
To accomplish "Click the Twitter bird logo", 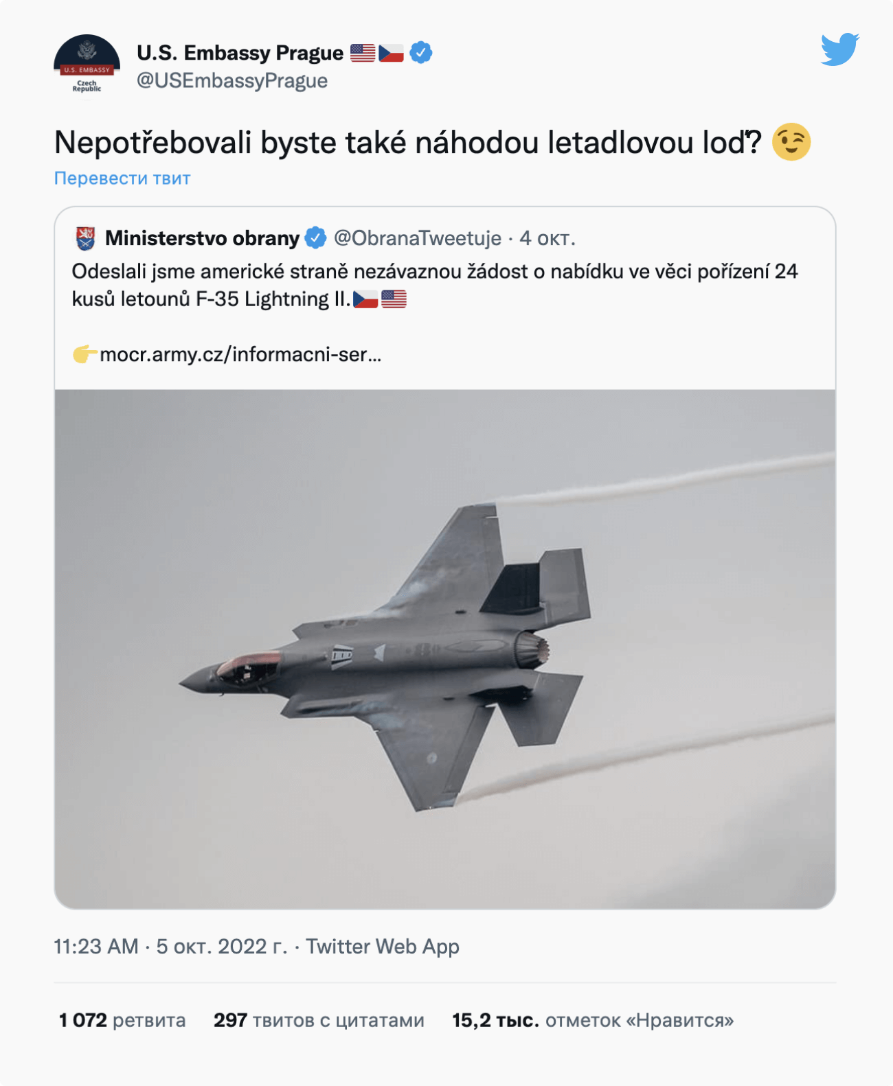I will click(839, 49).
